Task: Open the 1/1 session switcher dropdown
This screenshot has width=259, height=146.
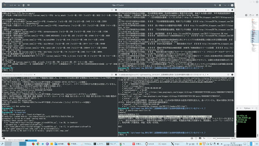Action: [13, 5]
